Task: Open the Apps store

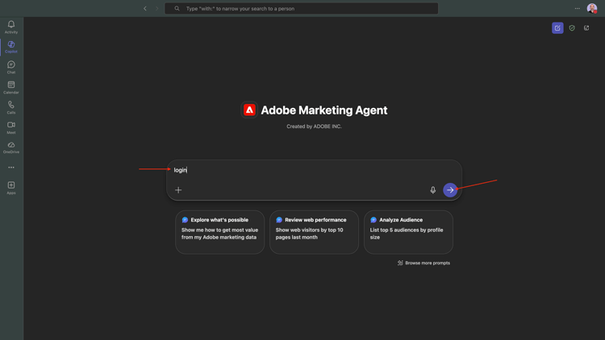Action: pos(11,188)
